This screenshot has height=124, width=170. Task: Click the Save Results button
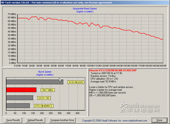point(13,120)
